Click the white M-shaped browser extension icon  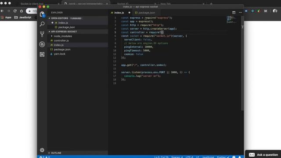coord(265,11)
